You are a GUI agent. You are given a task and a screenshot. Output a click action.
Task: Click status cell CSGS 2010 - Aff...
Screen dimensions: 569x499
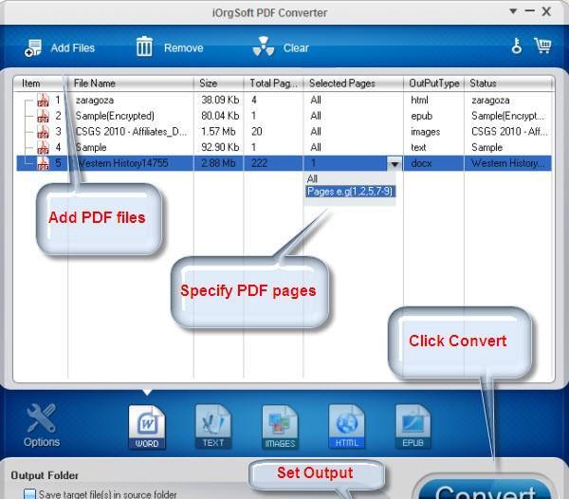click(x=509, y=131)
